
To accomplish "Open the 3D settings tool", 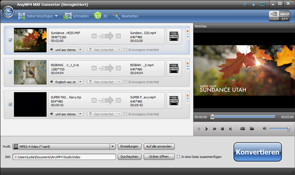I will (x=101, y=16).
